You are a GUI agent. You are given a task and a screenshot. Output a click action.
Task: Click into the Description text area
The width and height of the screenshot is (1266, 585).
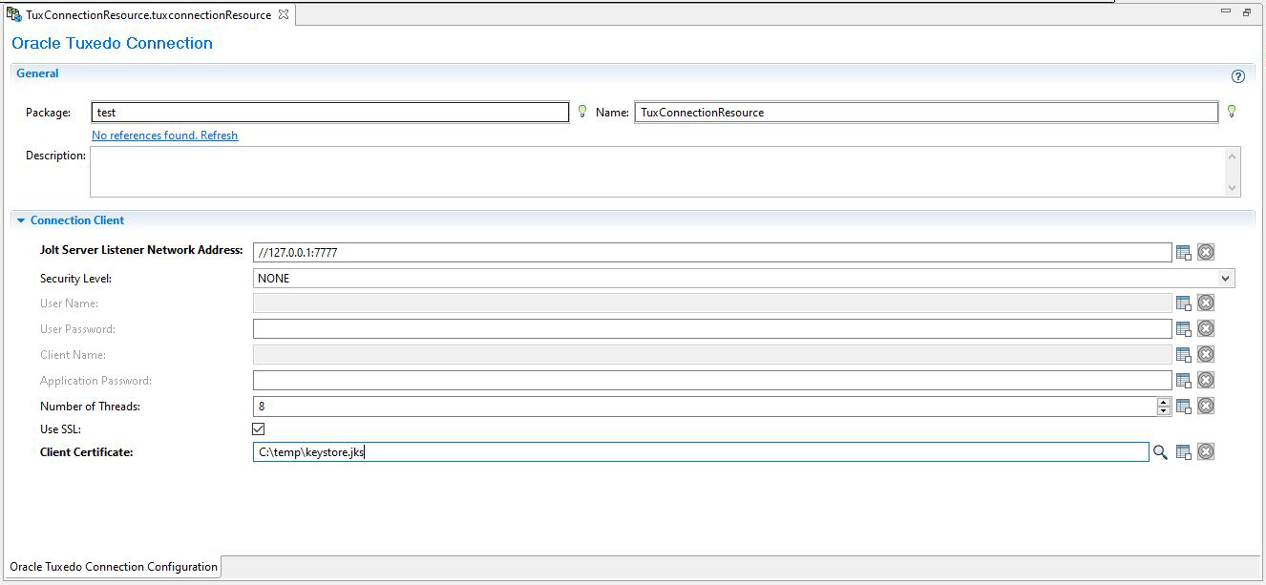658,172
